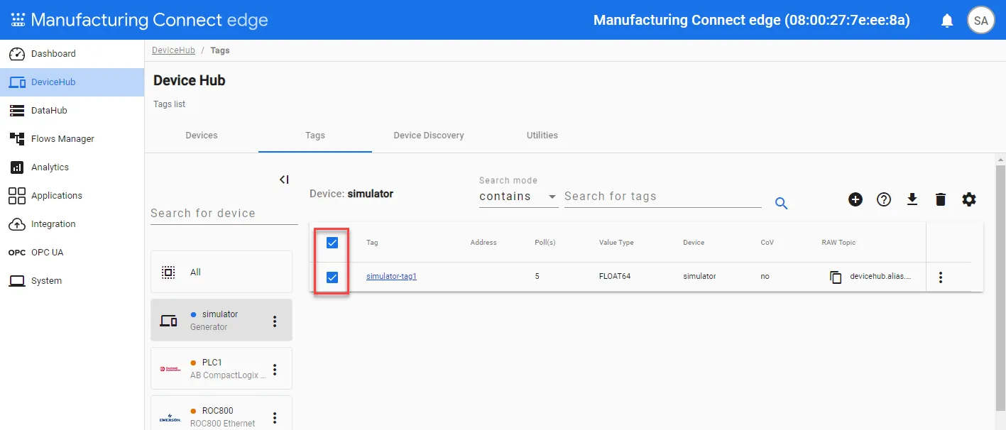
Task: Add a new tag with plus icon
Action: pos(855,199)
